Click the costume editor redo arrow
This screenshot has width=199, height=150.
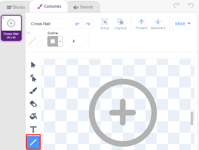88,24
